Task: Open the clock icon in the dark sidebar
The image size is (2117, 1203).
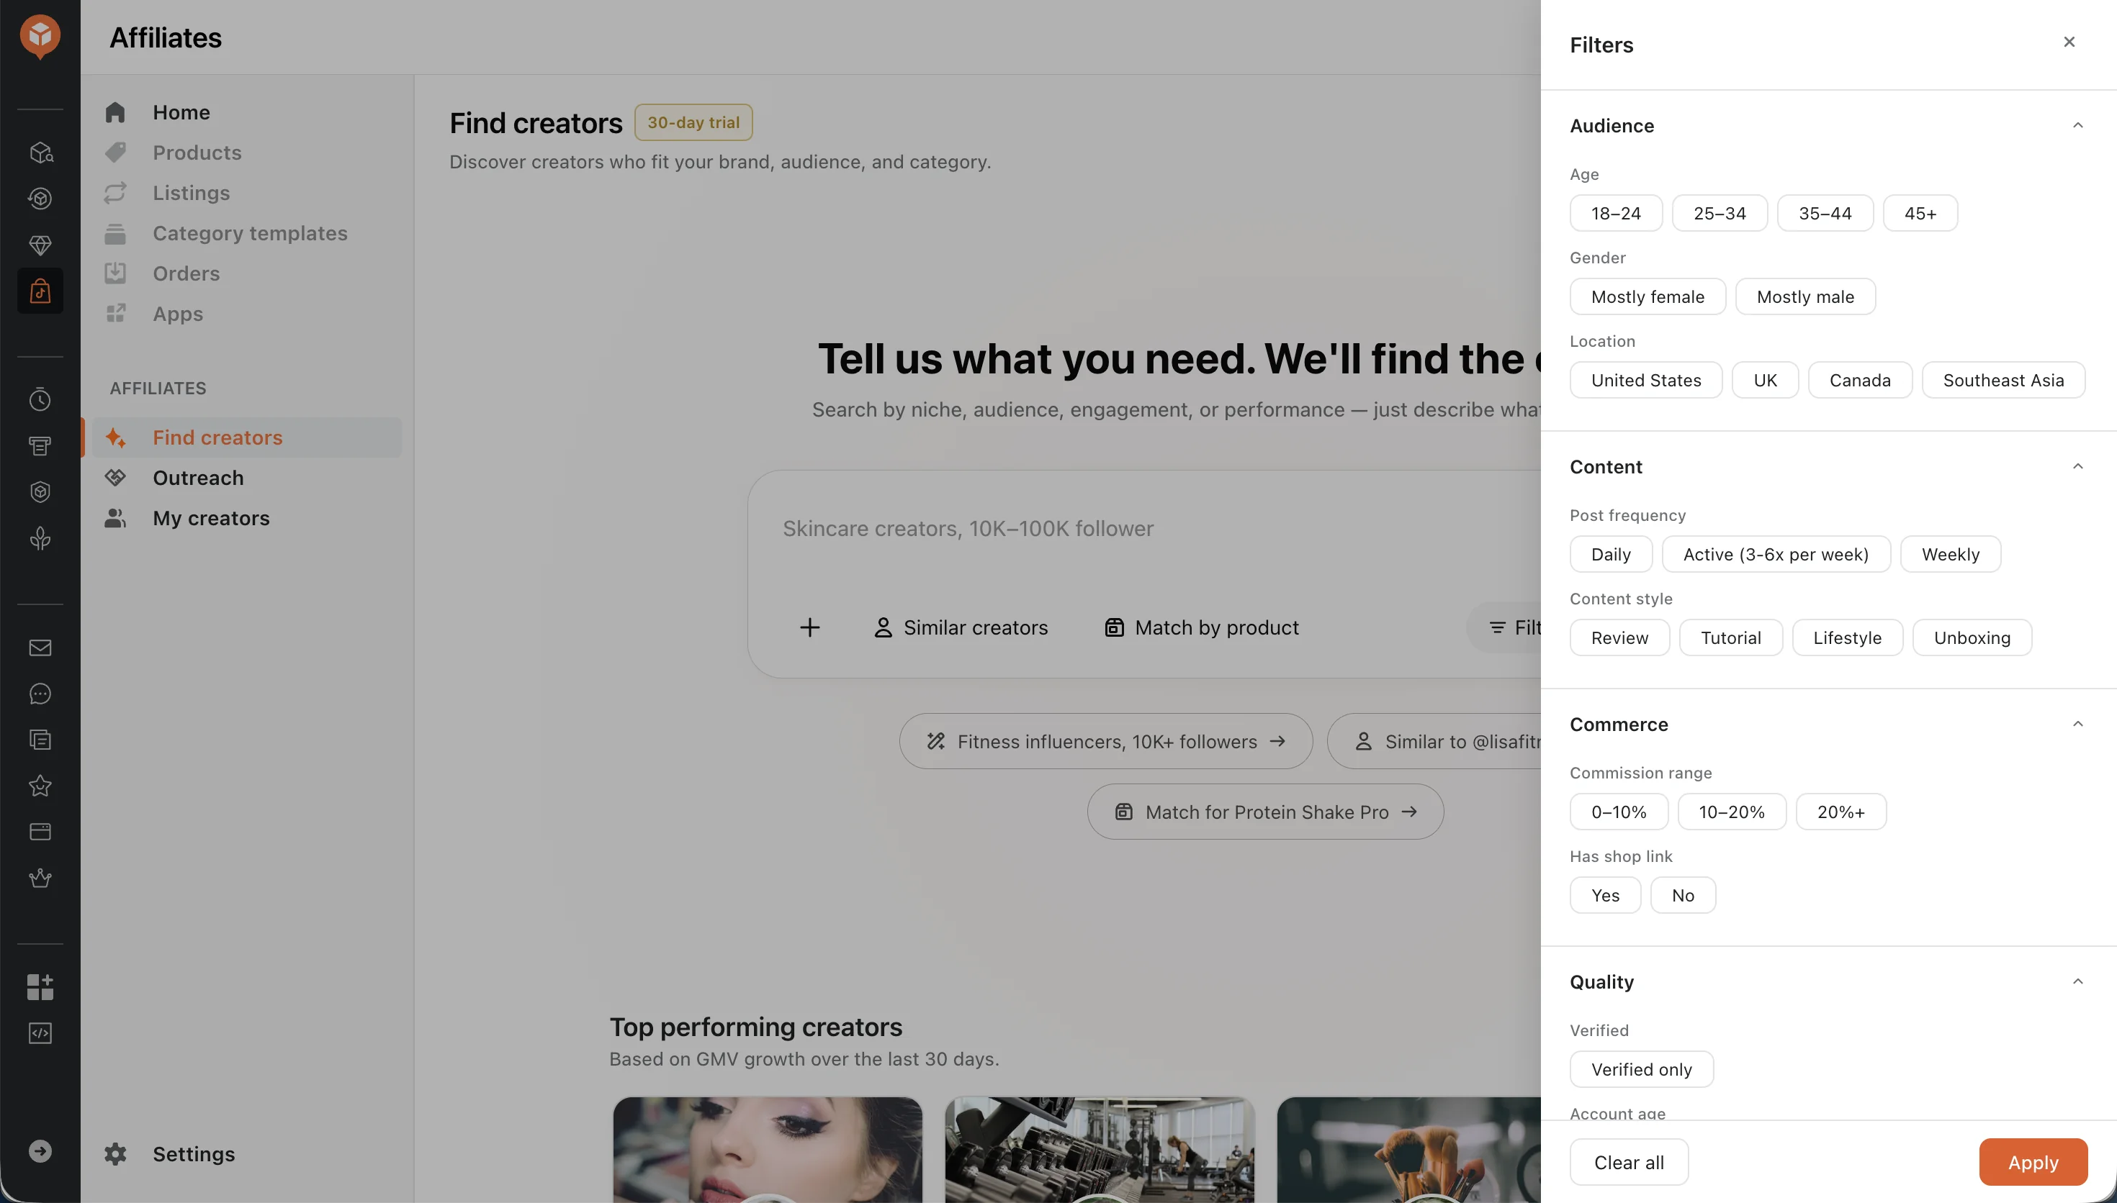Action: [40, 400]
